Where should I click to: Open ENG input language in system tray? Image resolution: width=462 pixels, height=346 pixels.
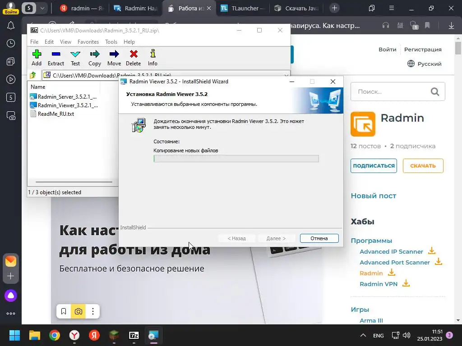point(379,335)
